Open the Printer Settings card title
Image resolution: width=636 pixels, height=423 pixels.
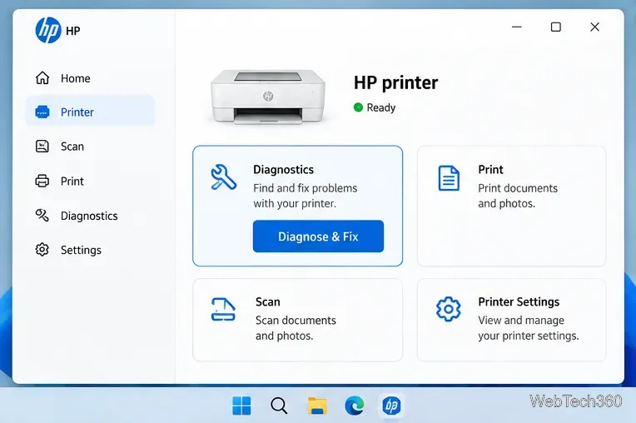519,302
